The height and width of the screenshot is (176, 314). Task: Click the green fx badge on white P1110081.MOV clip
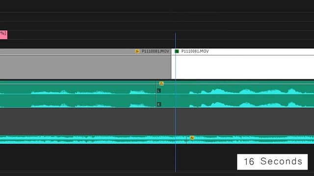177,51
